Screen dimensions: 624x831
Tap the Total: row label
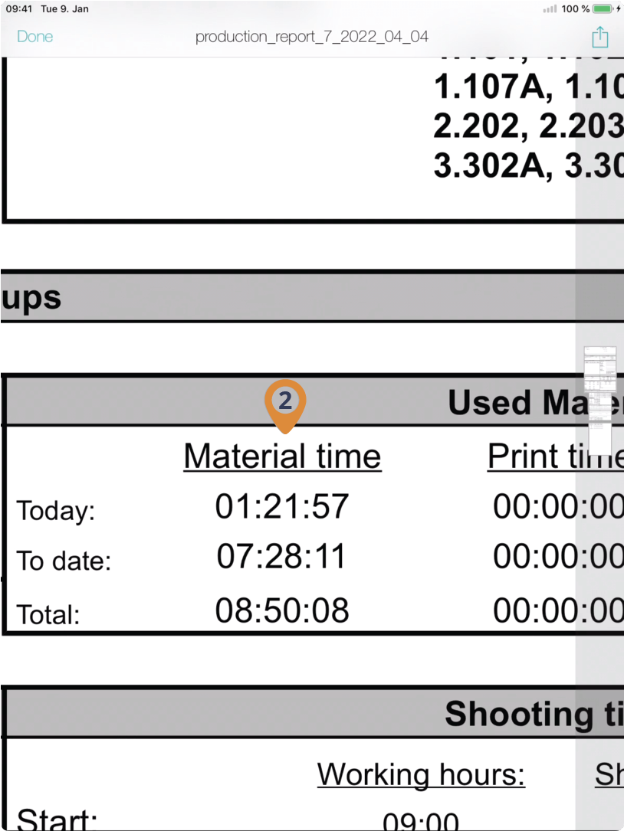pyautogui.click(x=48, y=615)
